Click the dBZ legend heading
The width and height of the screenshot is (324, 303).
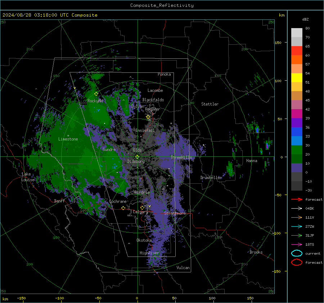click(x=305, y=19)
